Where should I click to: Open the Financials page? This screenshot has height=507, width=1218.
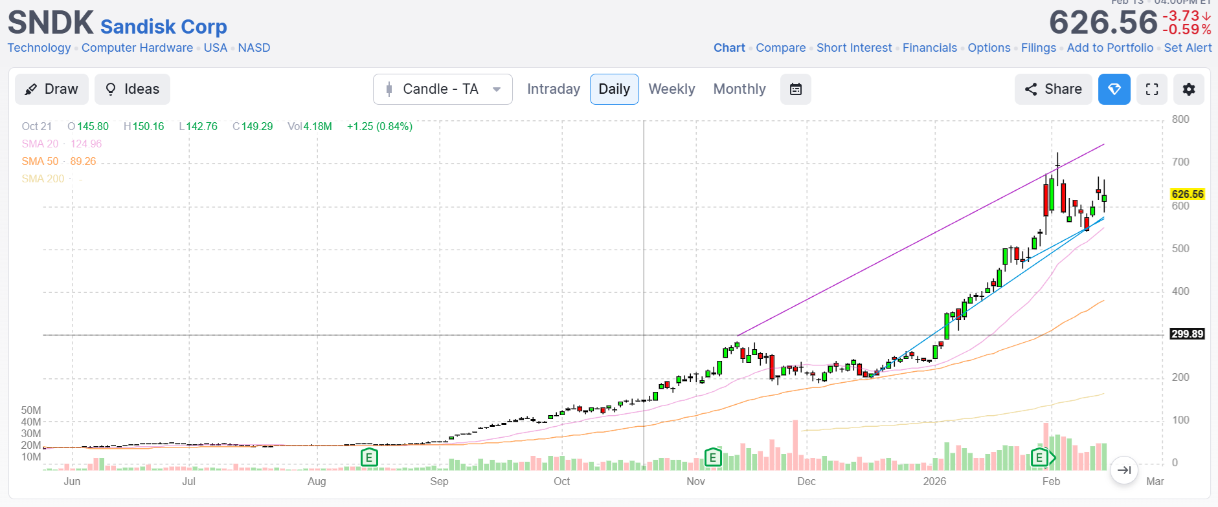(x=930, y=48)
